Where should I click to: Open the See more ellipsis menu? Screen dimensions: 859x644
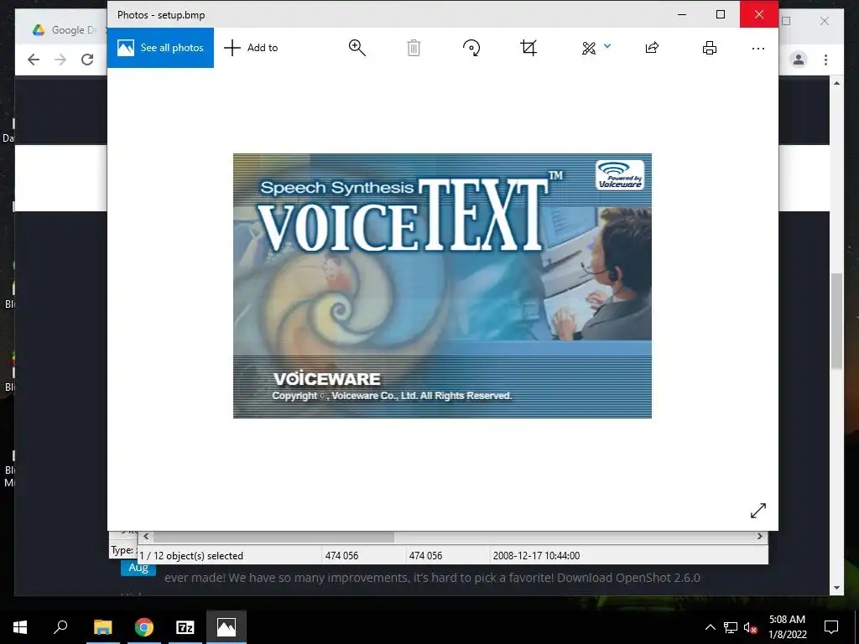pyautogui.click(x=758, y=49)
